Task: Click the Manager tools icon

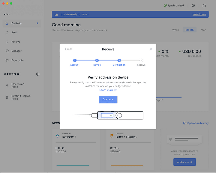Action: 7,51
